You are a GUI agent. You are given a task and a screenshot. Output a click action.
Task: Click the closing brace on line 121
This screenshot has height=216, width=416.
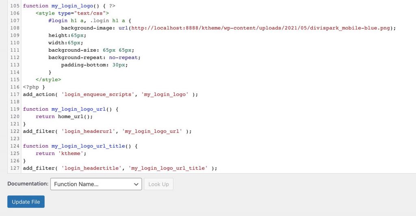point(24,124)
